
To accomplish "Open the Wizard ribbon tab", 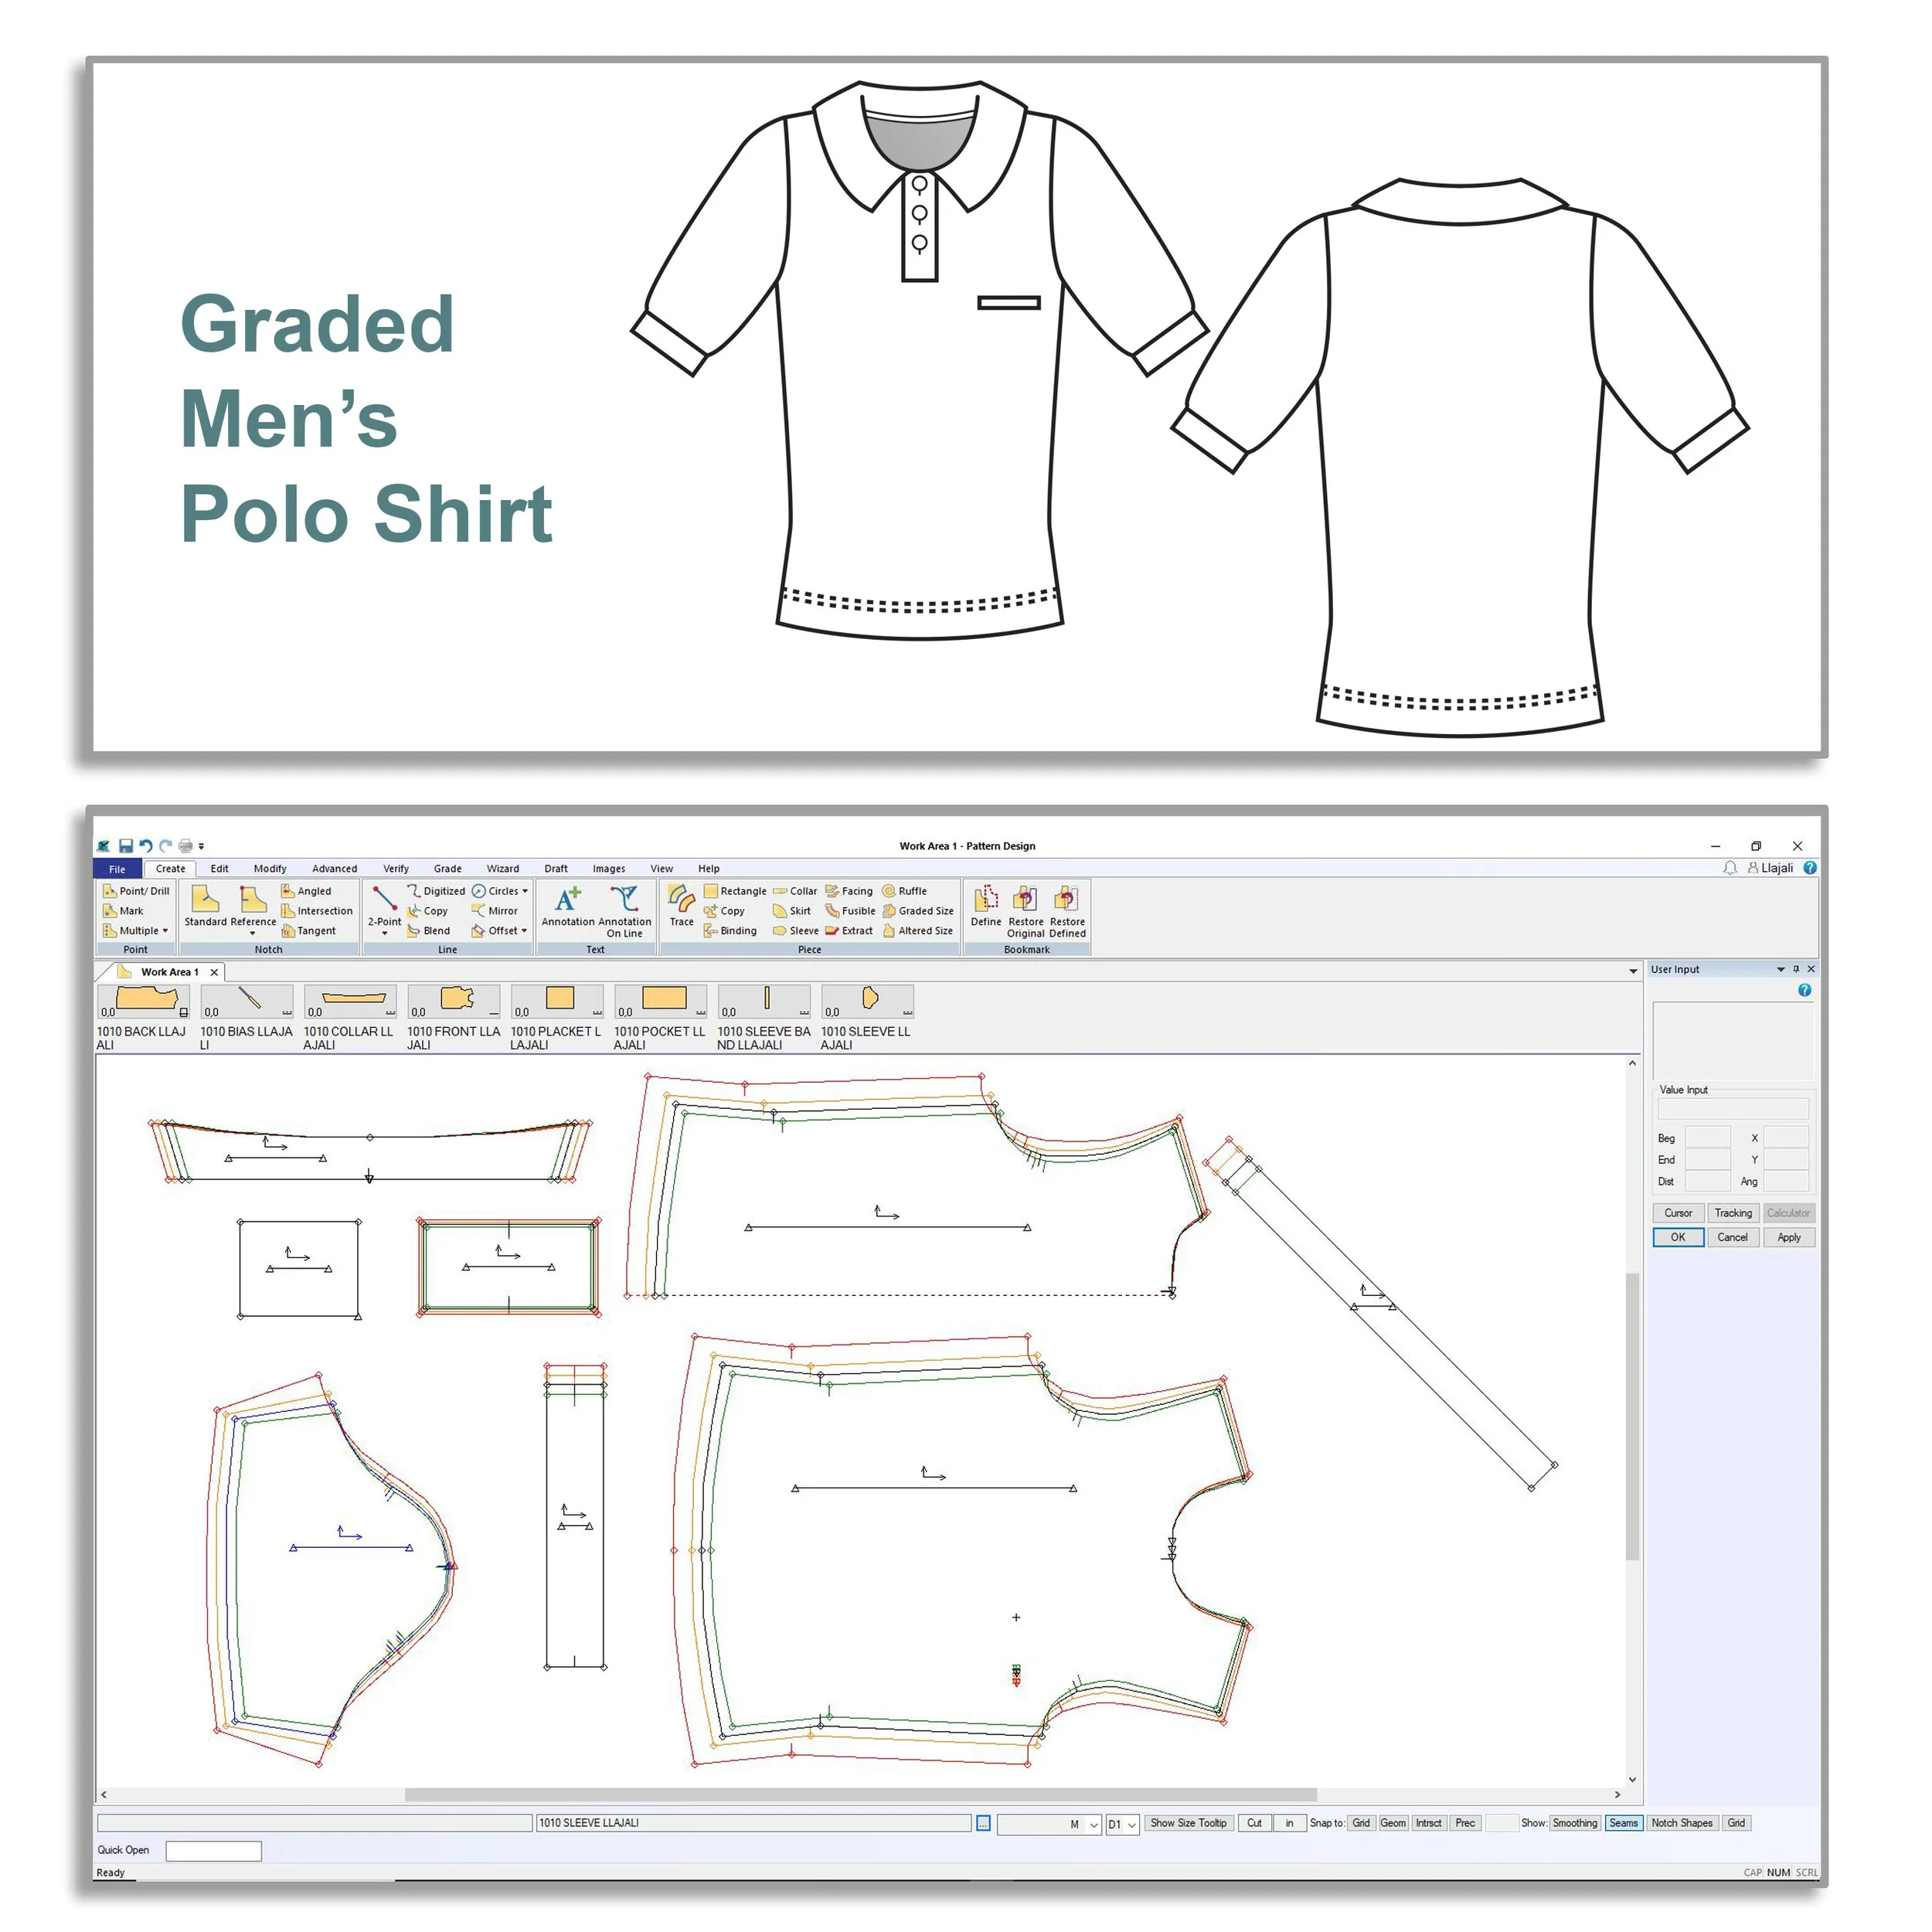I will [x=502, y=869].
